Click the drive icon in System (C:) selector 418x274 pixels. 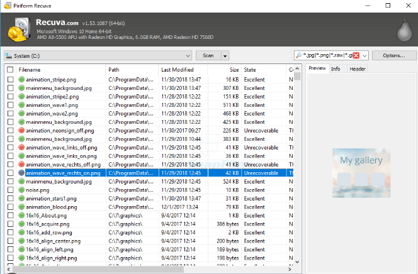(9, 55)
